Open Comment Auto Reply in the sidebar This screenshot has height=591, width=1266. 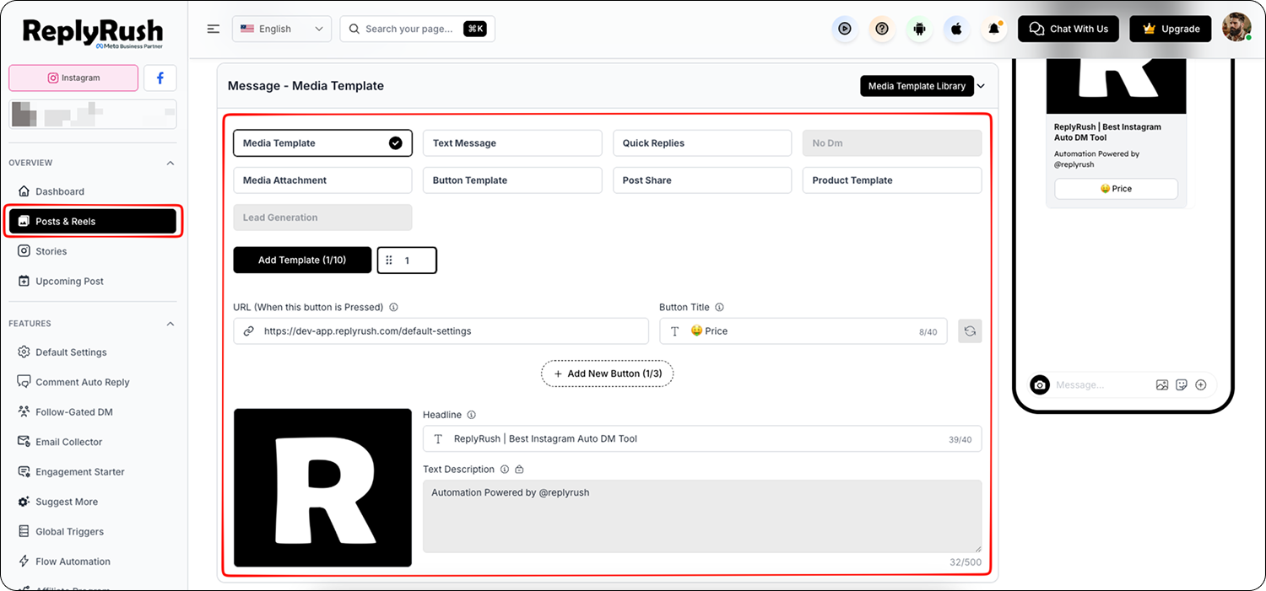(93, 382)
